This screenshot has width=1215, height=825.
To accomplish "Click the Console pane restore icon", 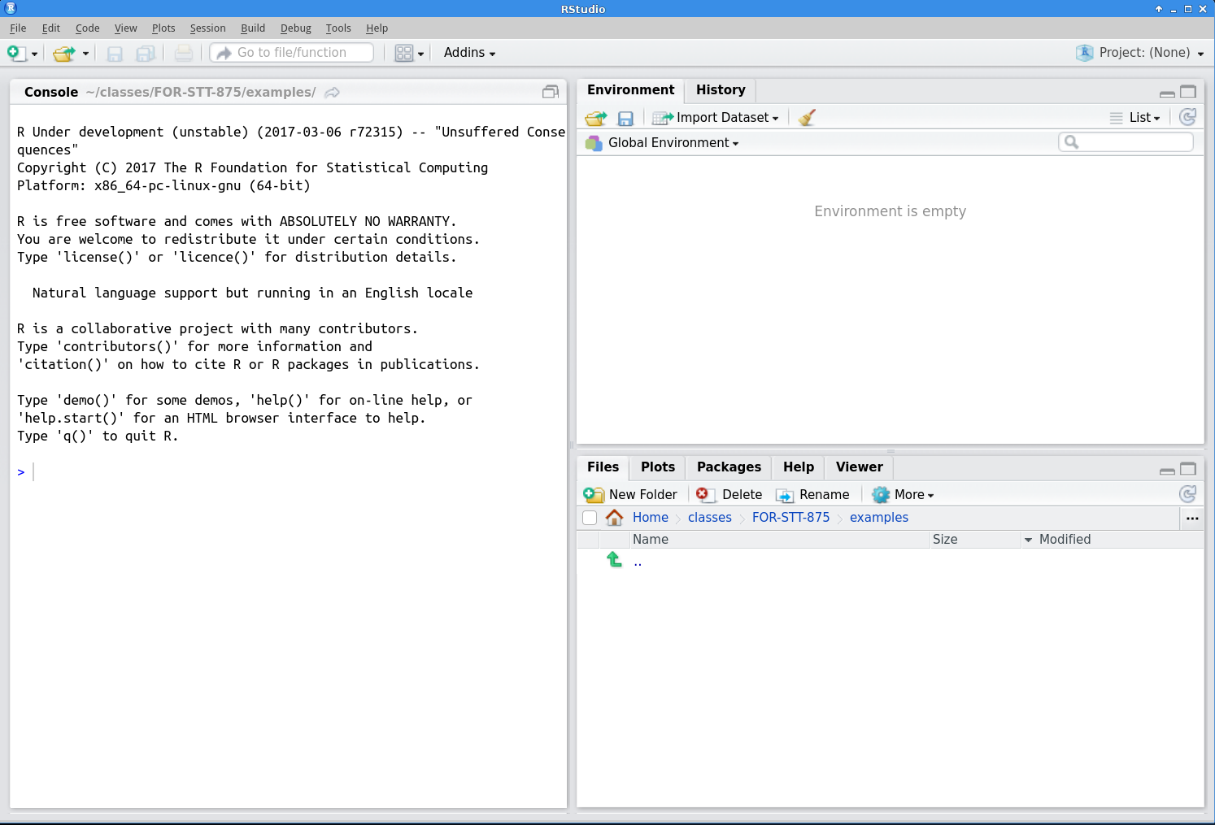I will 551,92.
